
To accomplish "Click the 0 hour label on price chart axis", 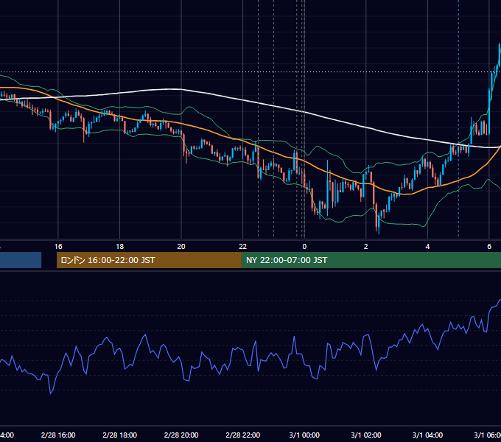I will 304,247.
